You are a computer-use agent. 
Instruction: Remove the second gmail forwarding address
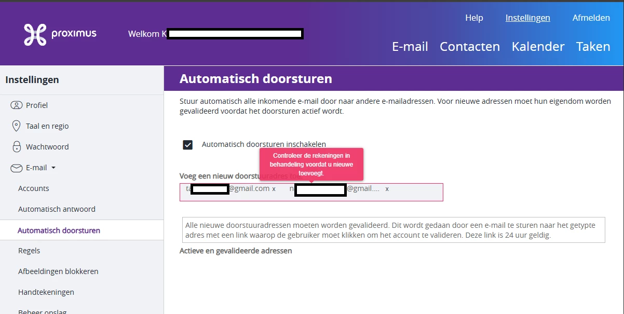(x=387, y=189)
